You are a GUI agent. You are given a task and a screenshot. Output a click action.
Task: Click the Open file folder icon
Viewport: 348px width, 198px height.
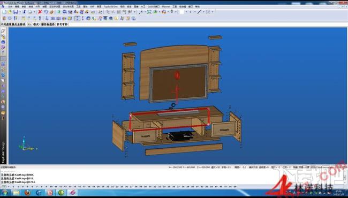coord(10,12)
